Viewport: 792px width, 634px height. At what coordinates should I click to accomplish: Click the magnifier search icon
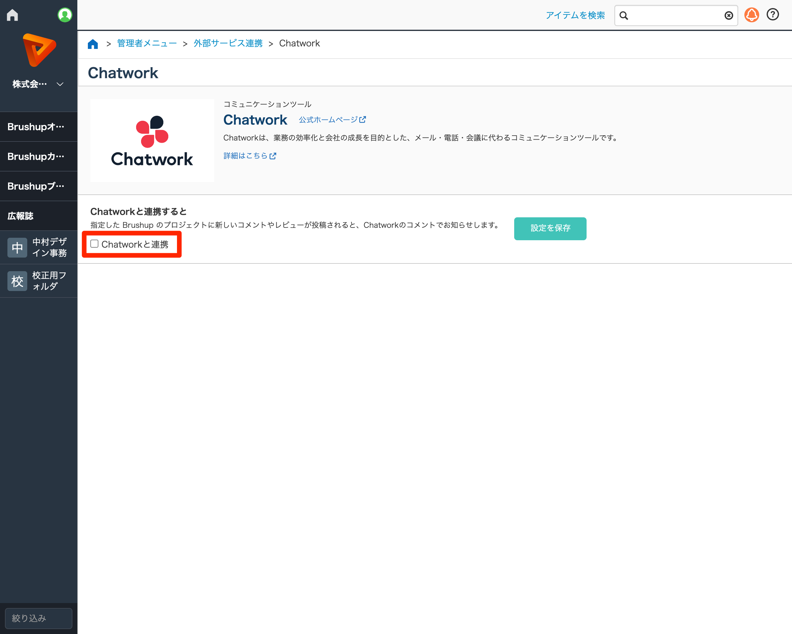(624, 15)
